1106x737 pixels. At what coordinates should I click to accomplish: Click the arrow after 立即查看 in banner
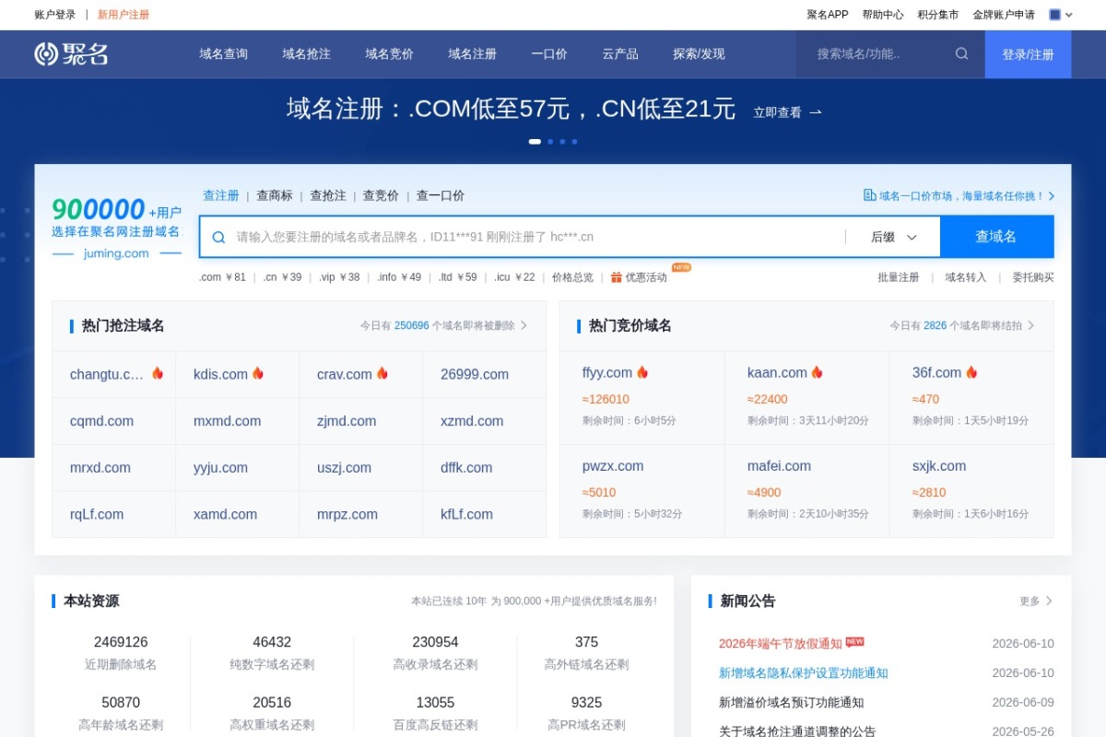coord(815,112)
